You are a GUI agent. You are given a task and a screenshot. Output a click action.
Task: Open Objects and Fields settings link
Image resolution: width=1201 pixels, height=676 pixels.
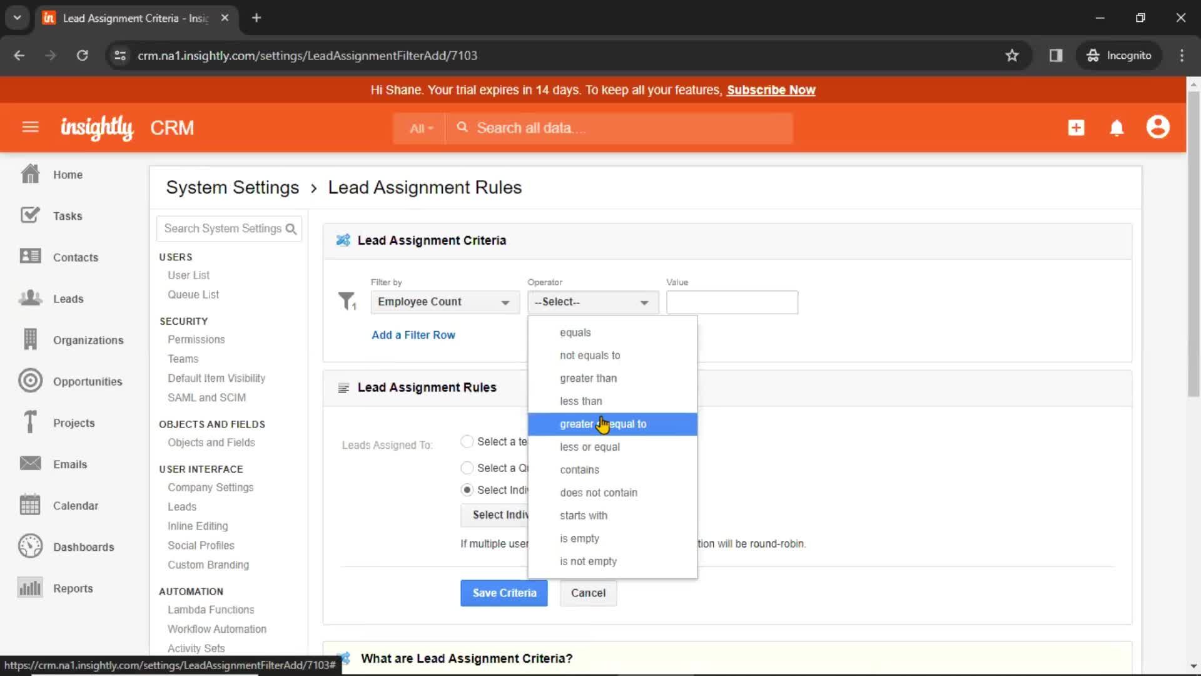tap(211, 443)
